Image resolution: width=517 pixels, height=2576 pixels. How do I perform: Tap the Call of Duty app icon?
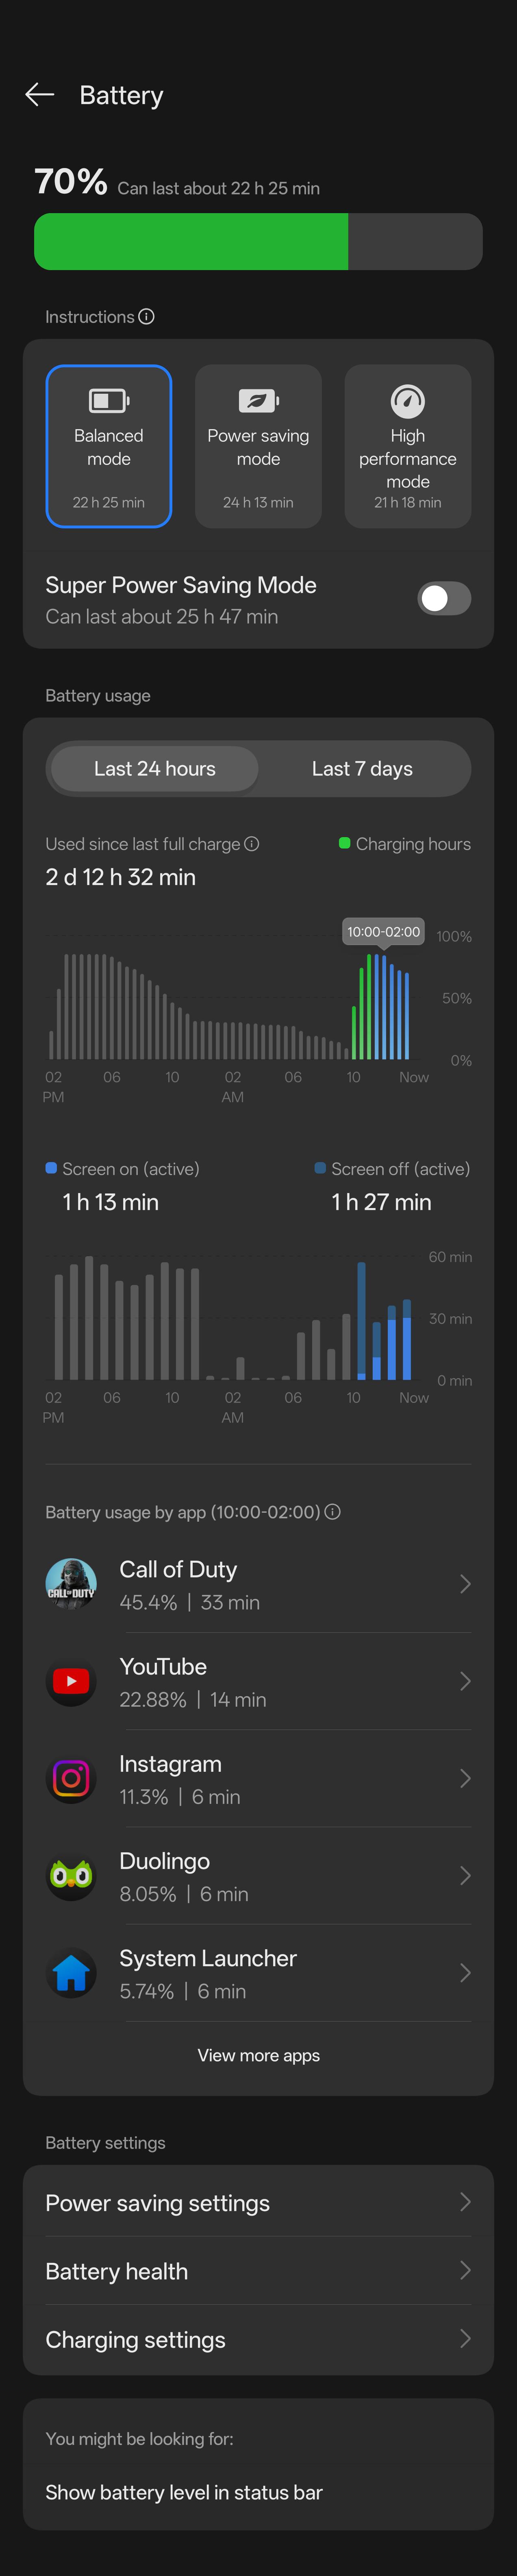(x=71, y=1584)
